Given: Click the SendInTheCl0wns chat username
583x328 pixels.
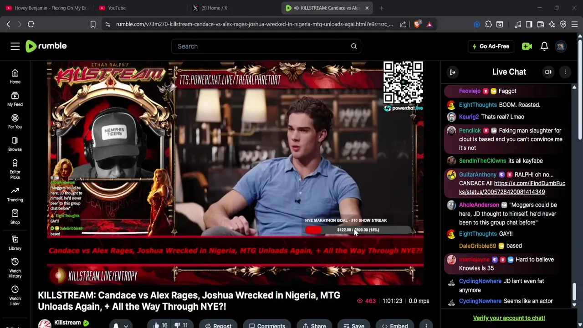Looking at the screenshot, I should [482, 161].
